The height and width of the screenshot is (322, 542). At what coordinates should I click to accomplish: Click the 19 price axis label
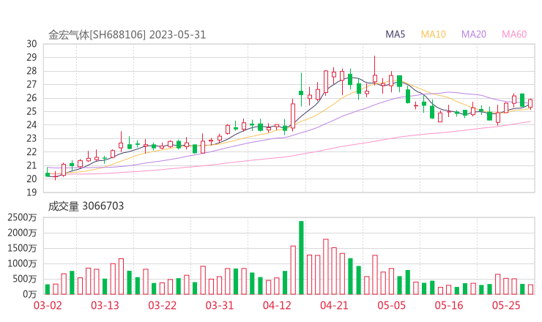31,192
